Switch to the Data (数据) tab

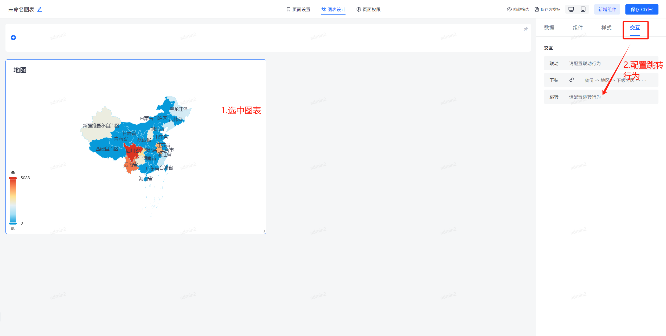[549, 28]
